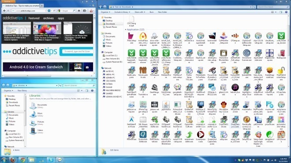Select the MovieMonkey monkey face icon
The image size is (291, 163).
(224, 105)
